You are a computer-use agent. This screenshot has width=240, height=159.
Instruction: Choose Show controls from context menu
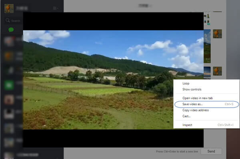coord(192,89)
